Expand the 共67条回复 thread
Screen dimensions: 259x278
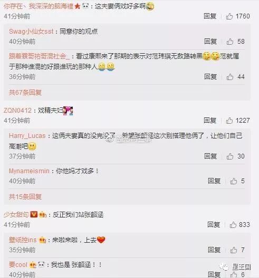25,92
